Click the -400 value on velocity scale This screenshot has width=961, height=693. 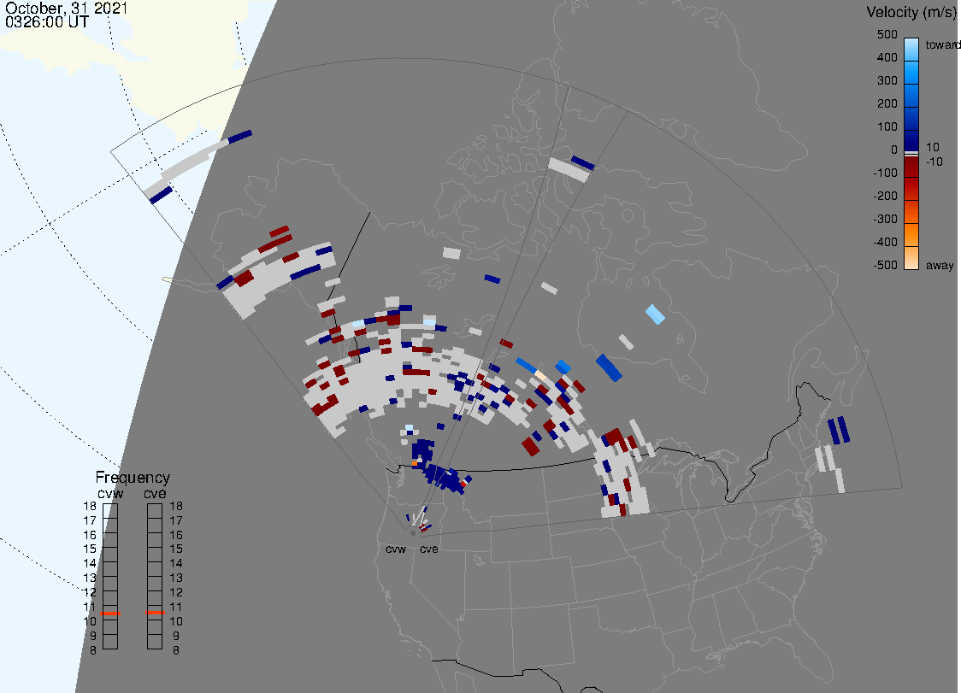[x=885, y=242]
